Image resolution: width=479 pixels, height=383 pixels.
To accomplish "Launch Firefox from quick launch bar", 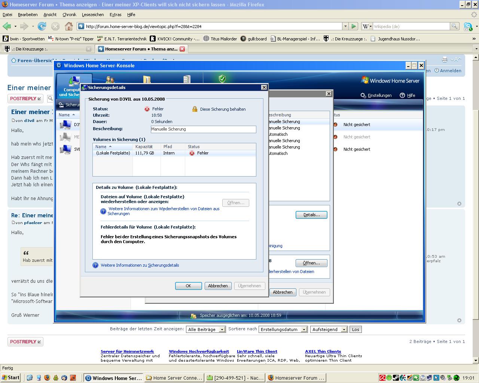I will (x=47, y=378).
